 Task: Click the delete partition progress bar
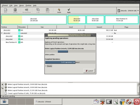click(x=70, y=52)
